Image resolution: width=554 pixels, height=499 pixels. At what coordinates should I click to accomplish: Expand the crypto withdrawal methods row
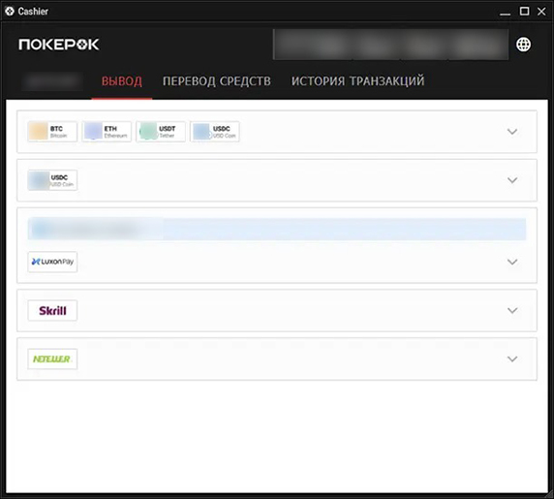coord(512,132)
